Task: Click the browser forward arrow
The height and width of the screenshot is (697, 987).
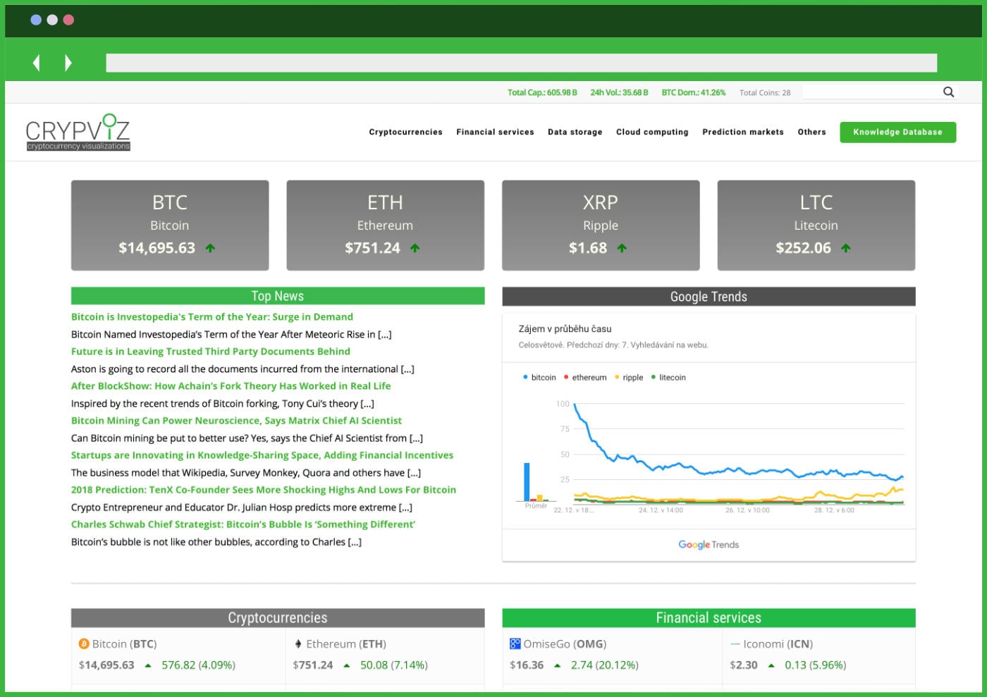Action: [x=68, y=63]
